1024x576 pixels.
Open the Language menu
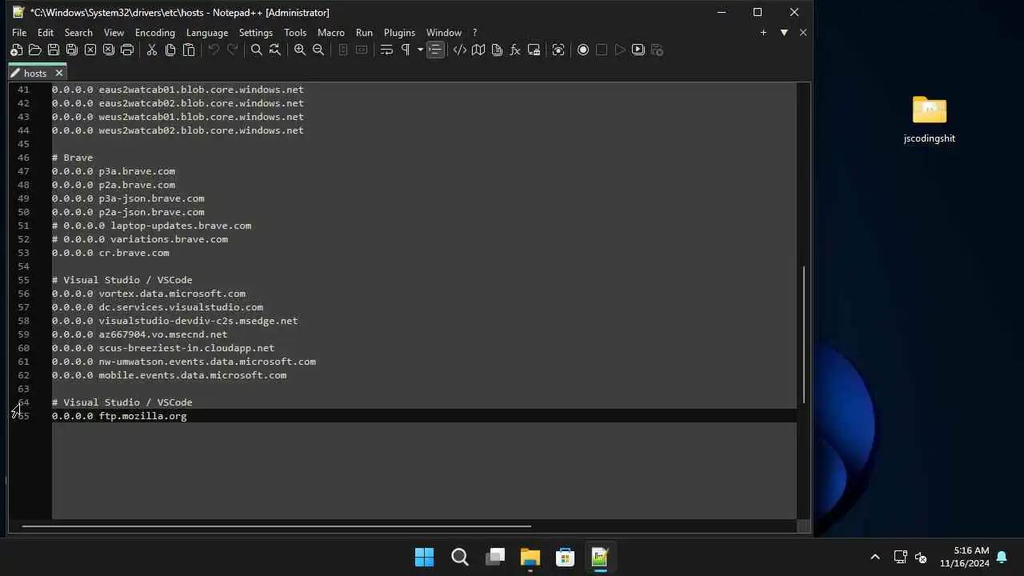click(207, 33)
